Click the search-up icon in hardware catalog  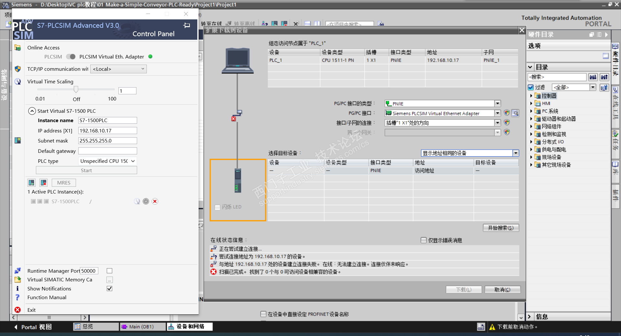click(604, 77)
